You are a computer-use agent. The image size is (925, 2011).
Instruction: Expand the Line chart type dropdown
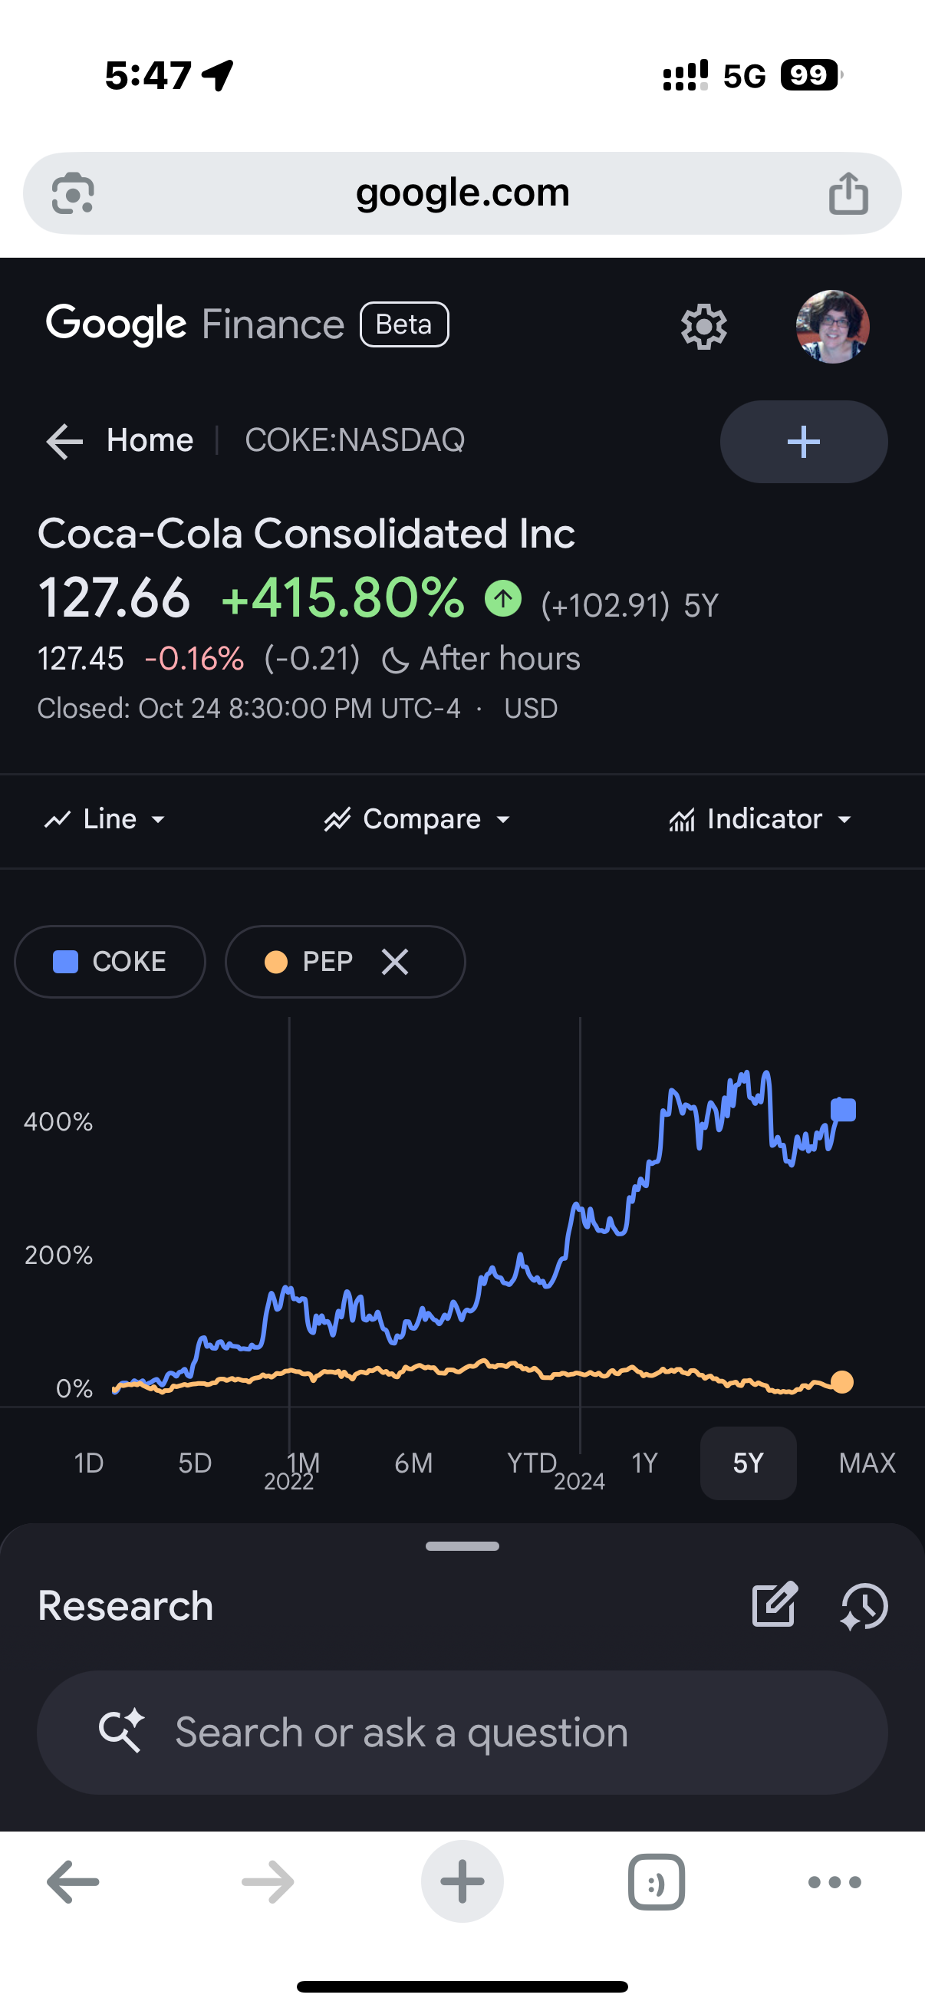[x=105, y=819]
